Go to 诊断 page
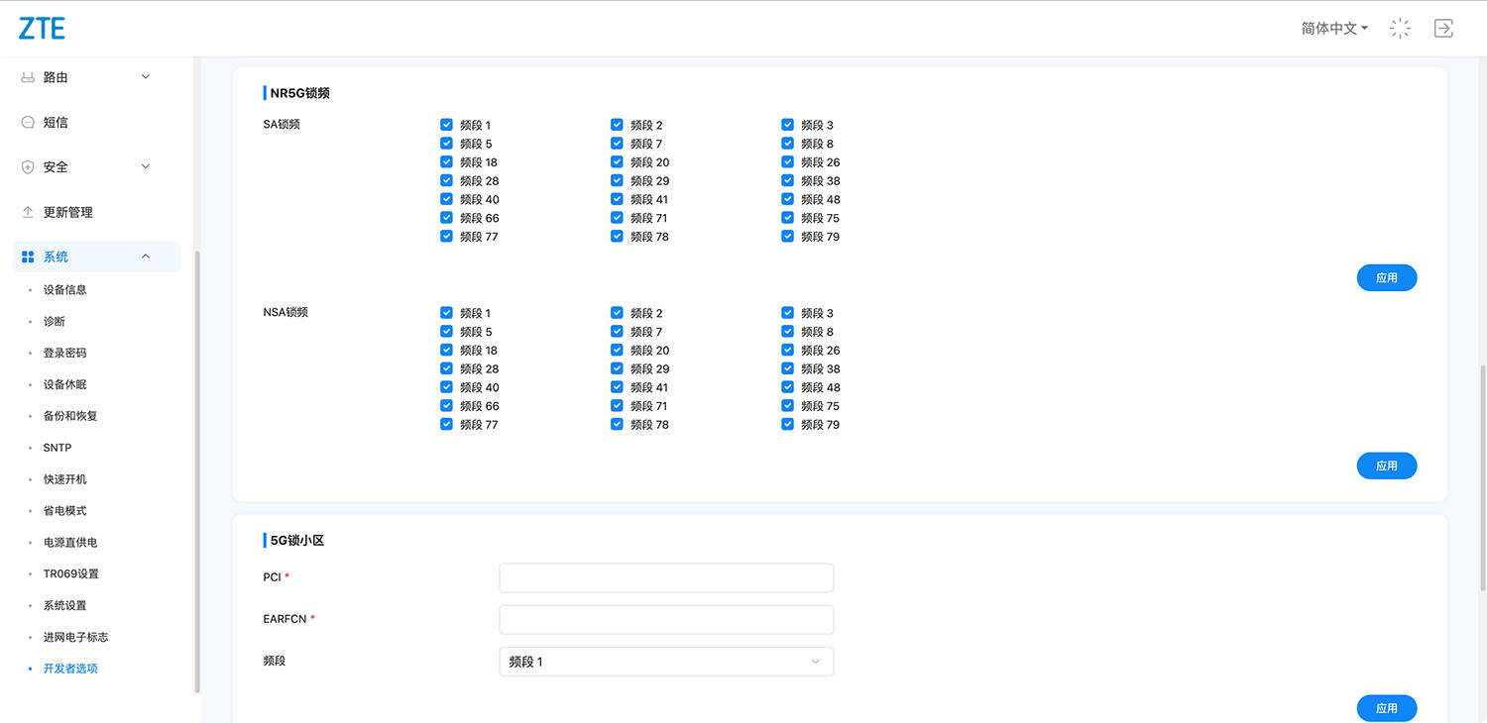The width and height of the screenshot is (1487, 723). [54, 322]
